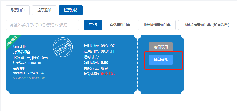The width and height of the screenshot is (237, 111).
Task: Click the order number 10041281
Action: point(35,63)
